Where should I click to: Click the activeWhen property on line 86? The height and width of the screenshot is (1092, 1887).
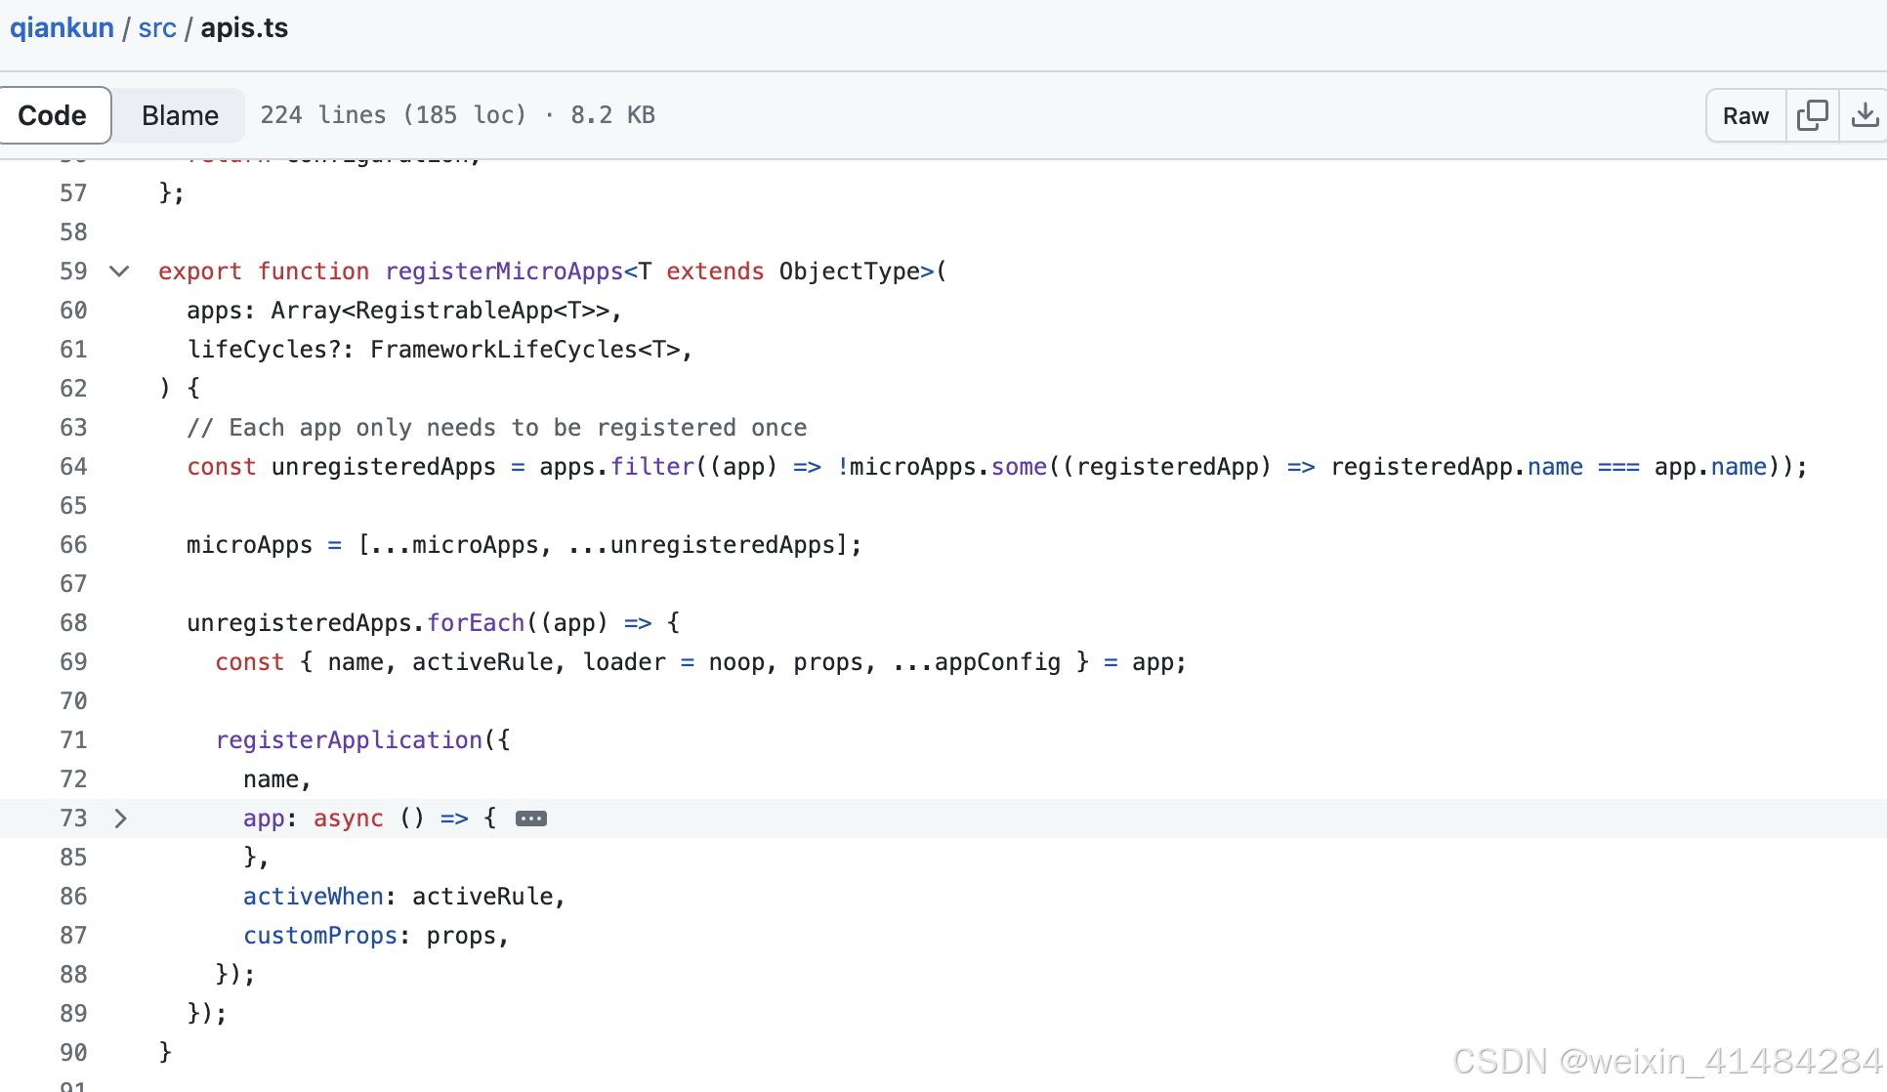[x=313, y=897]
